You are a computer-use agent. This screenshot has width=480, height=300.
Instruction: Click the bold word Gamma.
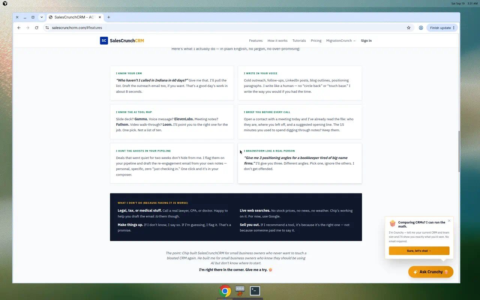(141, 119)
